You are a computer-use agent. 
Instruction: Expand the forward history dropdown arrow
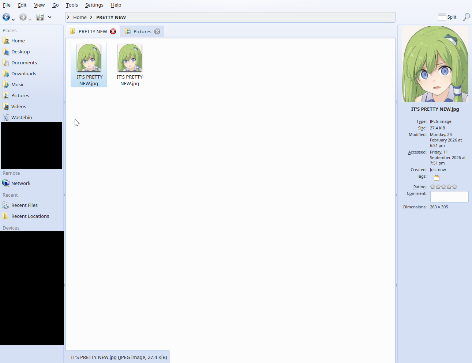(30, 19)
